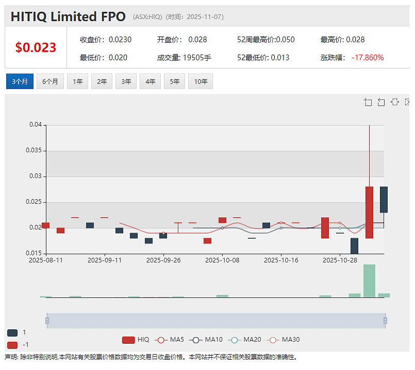Click the 0.03 y-axis label
The height and width of the screenshot is (370, 415).
[36, 176]
